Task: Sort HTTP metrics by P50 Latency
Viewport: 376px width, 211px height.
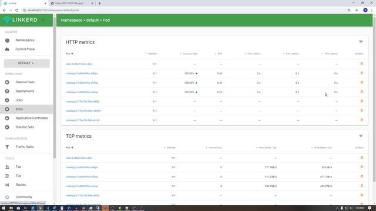Action: tap(253, 54)
